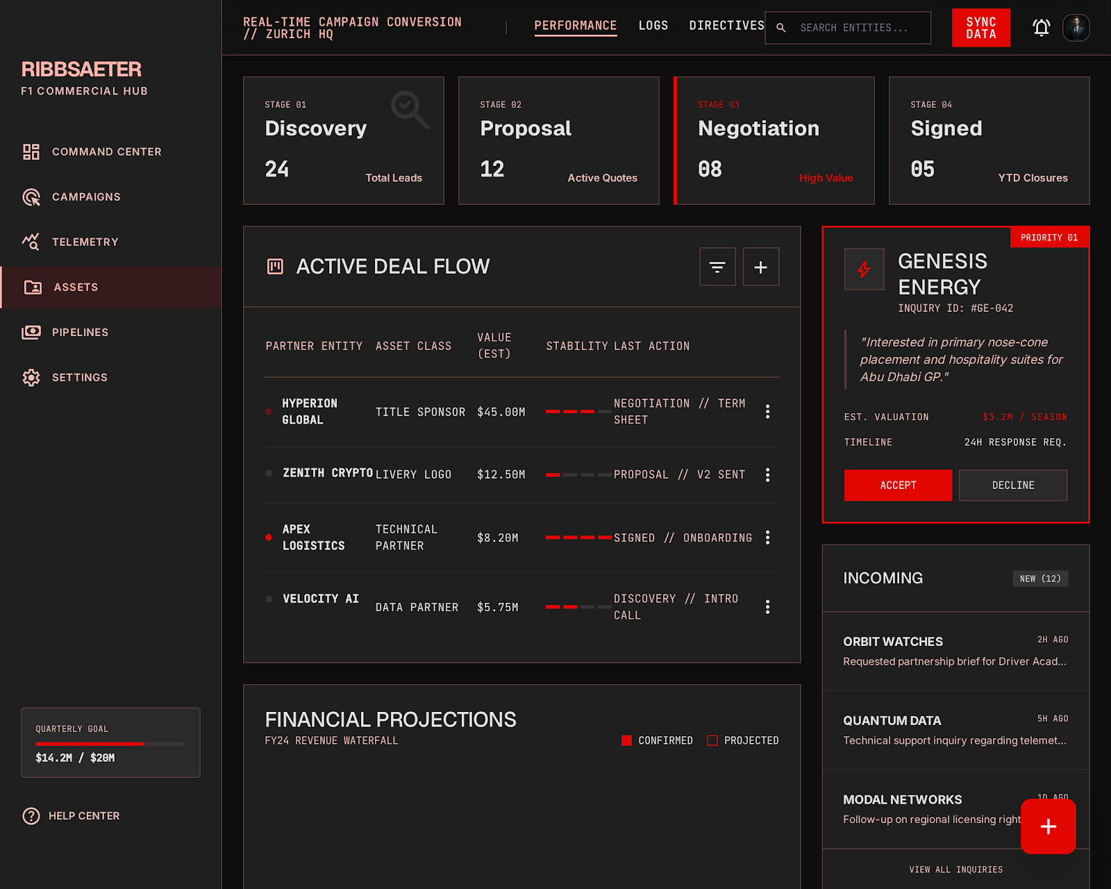
Task: Open the Quantum Data incoming inquiry
Action: 955,731
